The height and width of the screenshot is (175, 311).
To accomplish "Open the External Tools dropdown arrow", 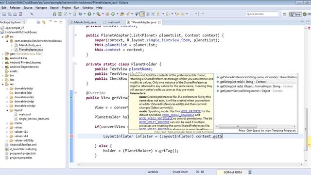I will click(x=103, y=14).
